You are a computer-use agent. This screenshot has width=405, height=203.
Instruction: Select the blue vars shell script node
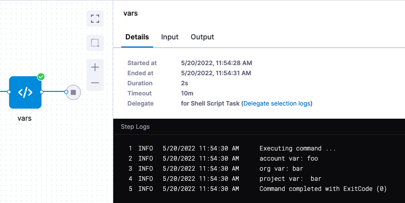[x=25, y=92]
